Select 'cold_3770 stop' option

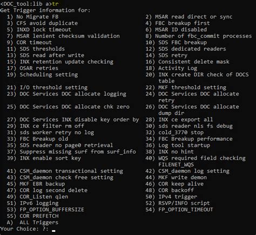pyautogui.click(x=181, y=133)
